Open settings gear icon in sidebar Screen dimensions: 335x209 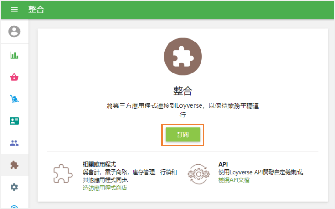pyautogui.click(x=14, y=187)
